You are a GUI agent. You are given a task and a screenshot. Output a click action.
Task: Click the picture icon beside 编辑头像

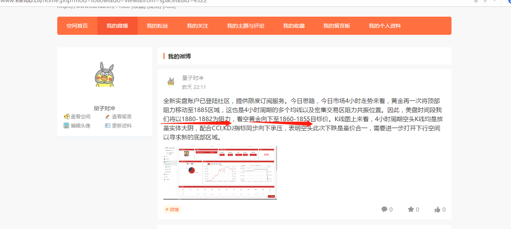click(x=66, y=126)
